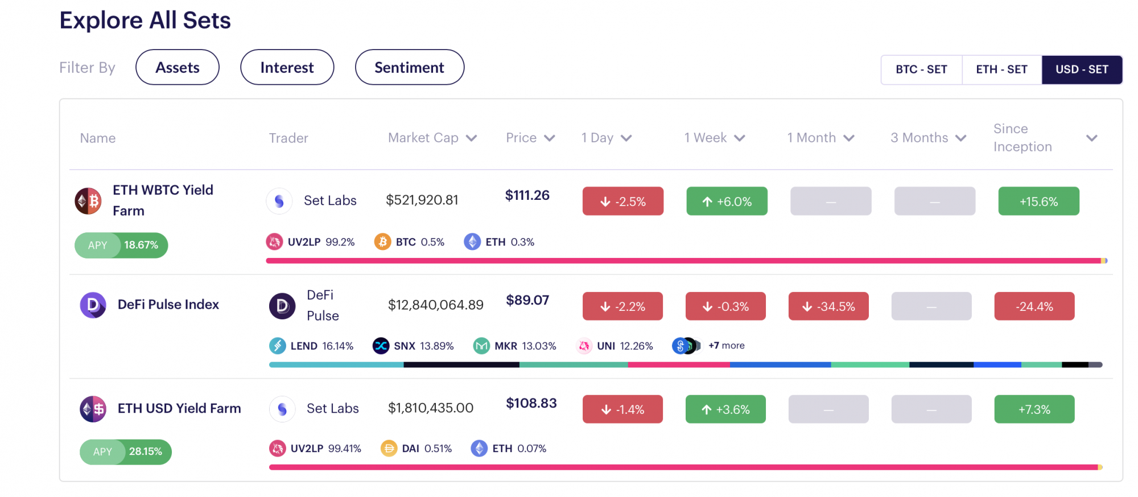Sort by 1 Week column chevron
Screen dimensions: 1138x497
click(740, 138)
